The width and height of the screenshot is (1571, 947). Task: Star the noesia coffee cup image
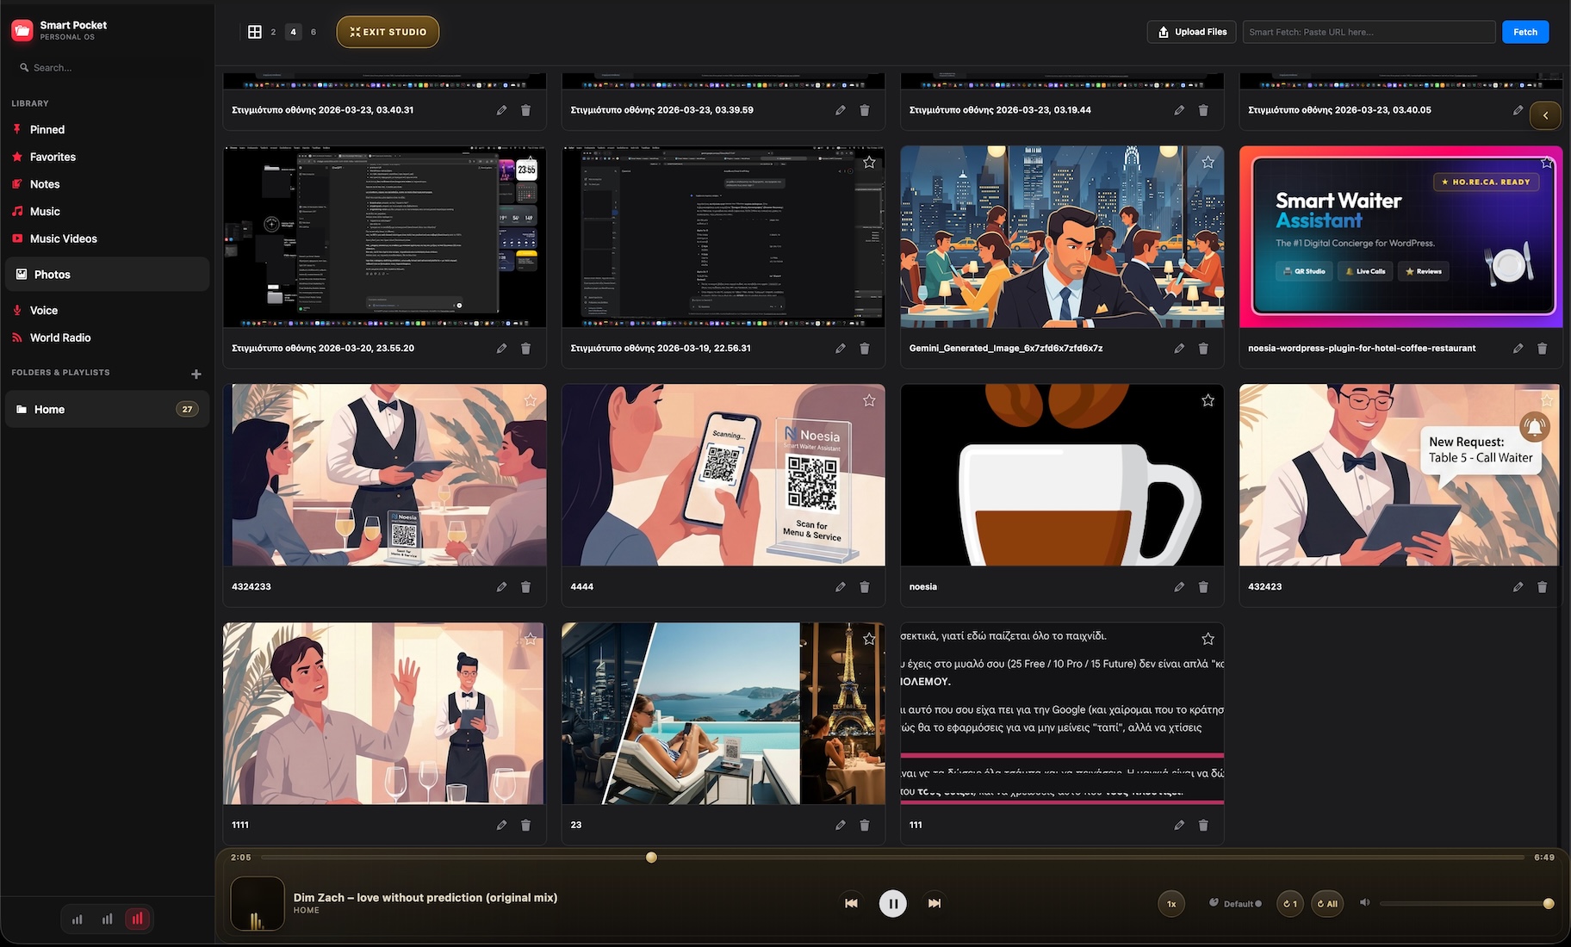click(x=1208, y=400)
